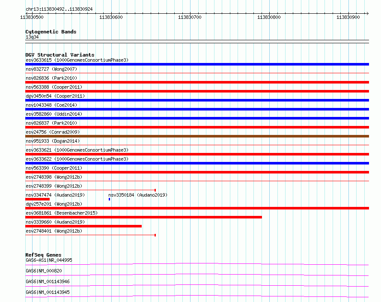This screenshot has width=381, height=302.
Task: Select the red nsv563390 variant bar
Action: coord(197,172)
